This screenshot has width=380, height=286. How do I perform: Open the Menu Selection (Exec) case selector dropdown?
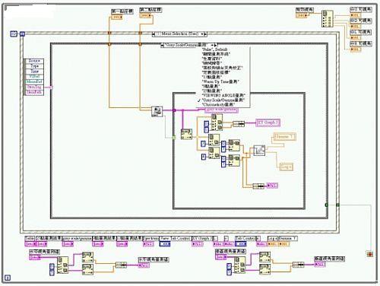[179, 33]
